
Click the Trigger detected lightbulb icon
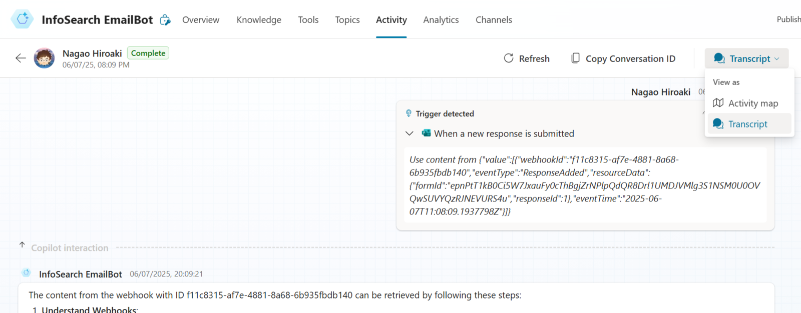[409, 113]
